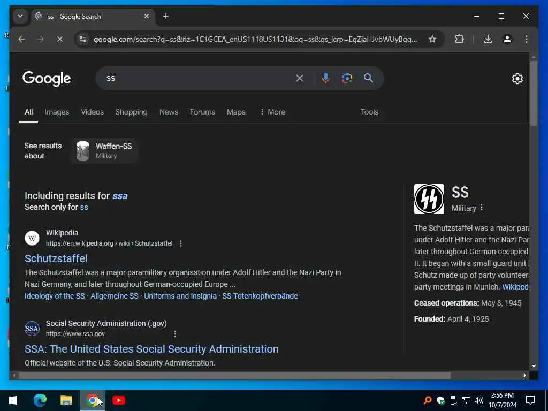Click the SSA site favicon
The height and width of the screenshot is (411, 548).
coord(32,329)
